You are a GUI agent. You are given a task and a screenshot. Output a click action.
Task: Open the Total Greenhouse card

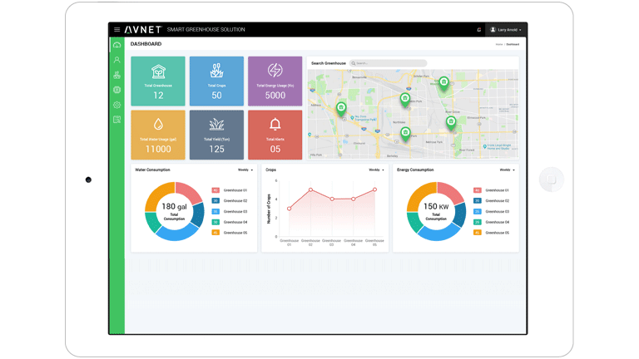[158, 81]
